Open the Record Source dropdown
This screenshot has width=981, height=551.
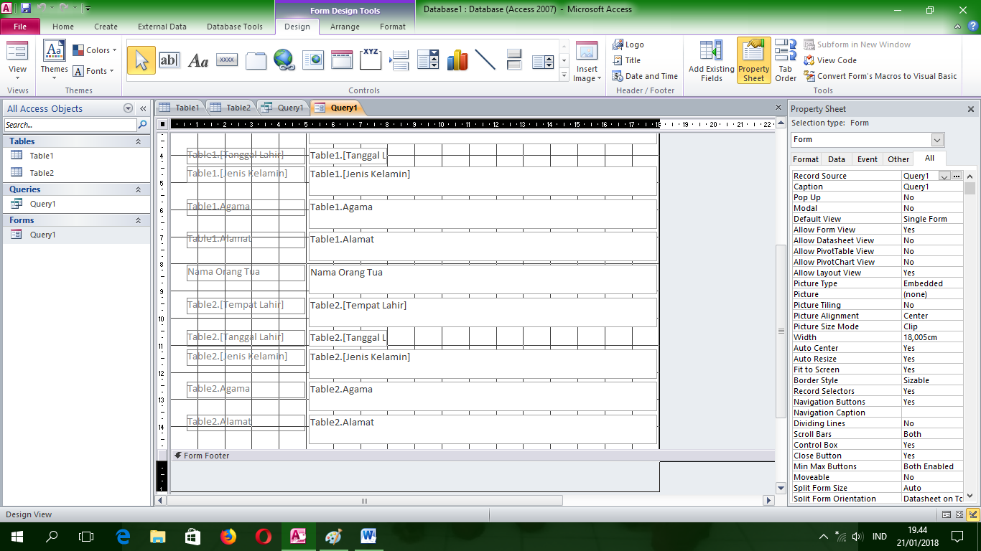click(945, 175)
